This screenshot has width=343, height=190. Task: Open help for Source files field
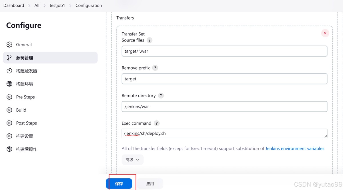tap(149, 40)
